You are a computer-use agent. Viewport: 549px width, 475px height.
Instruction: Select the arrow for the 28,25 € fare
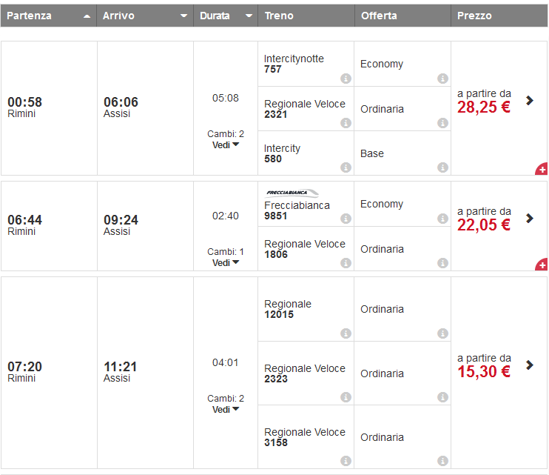(530, 100)
